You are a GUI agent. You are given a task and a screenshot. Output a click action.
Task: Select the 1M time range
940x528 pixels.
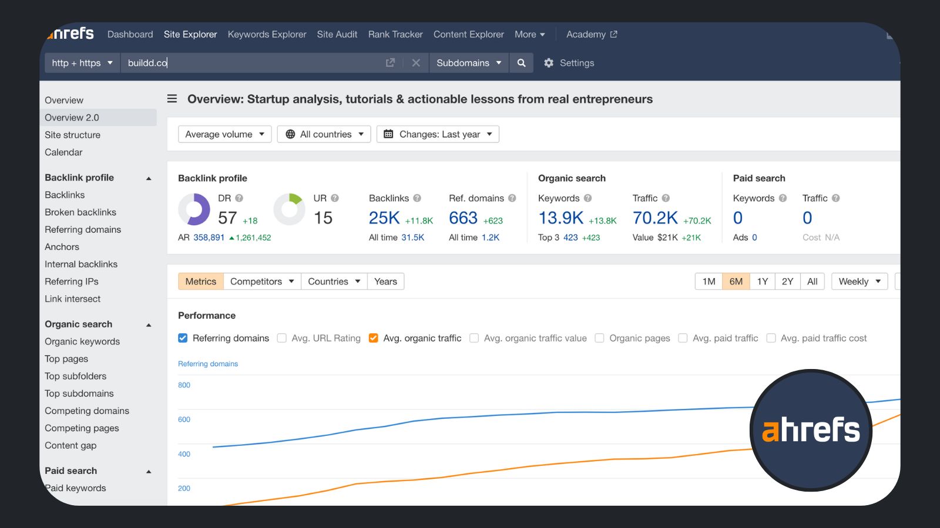[x=709, y=282]
